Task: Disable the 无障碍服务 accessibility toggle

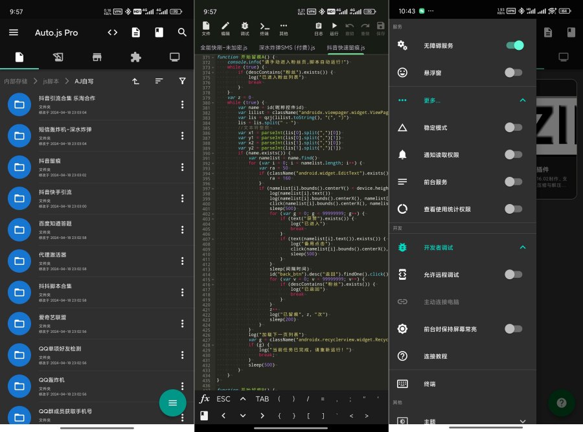Action: tap(514, 45)
